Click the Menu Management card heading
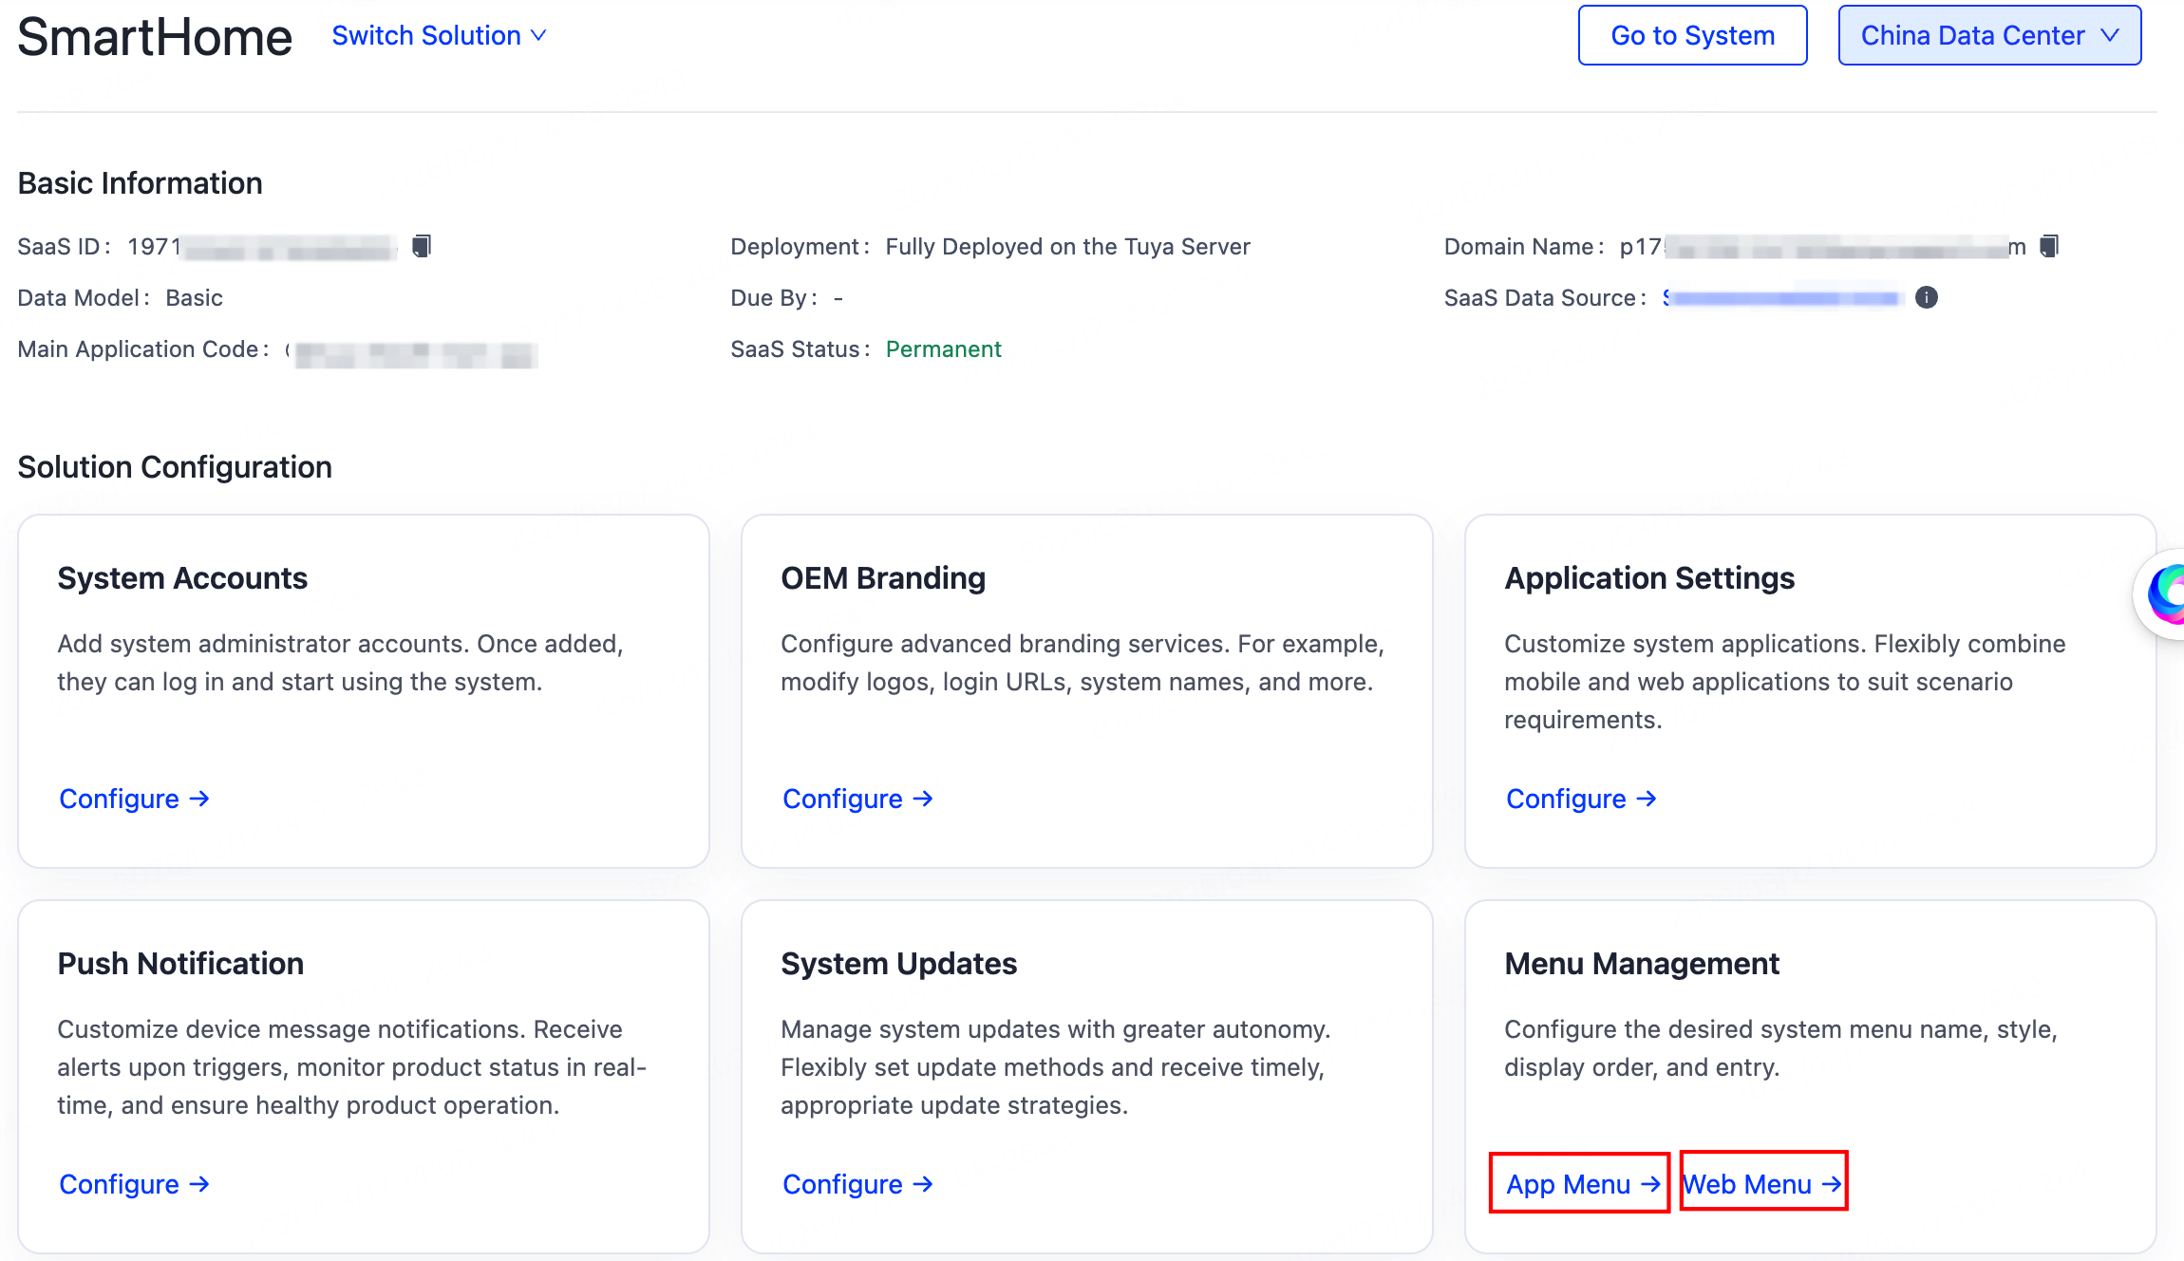 [x=1641, y=963]
